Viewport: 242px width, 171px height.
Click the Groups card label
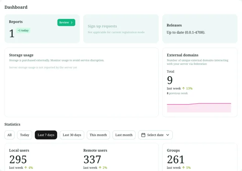coord(173,150)
